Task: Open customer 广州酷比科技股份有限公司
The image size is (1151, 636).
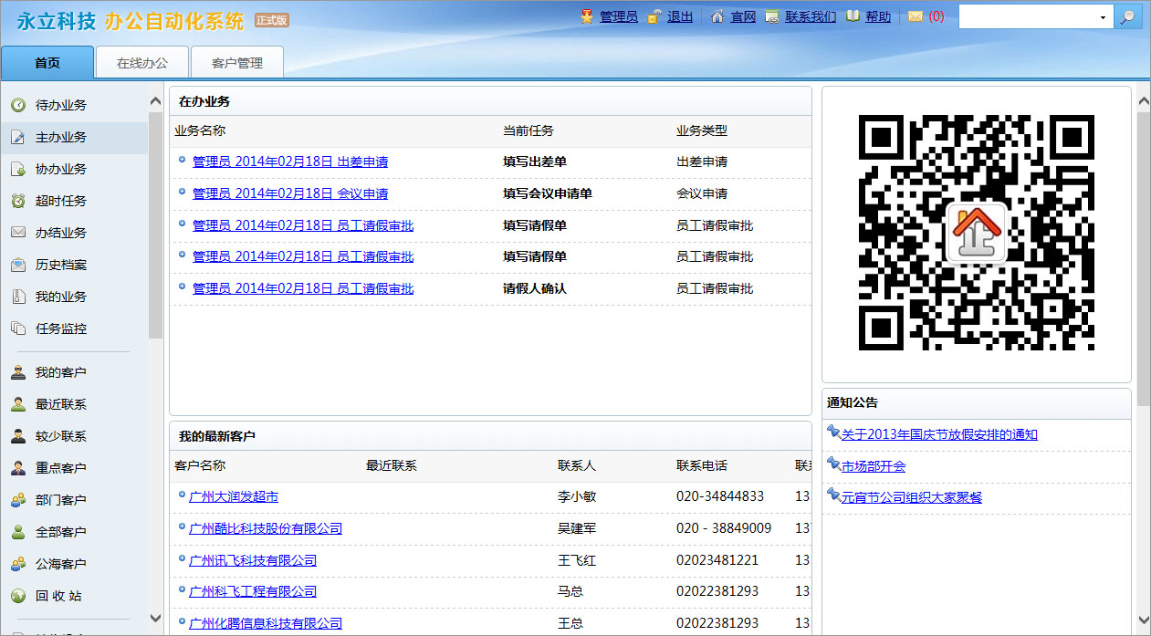Action: tap(266, 528)
